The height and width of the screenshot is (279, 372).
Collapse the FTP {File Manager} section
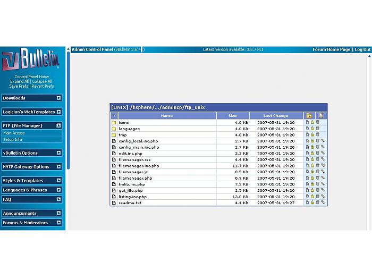(58, 125)
